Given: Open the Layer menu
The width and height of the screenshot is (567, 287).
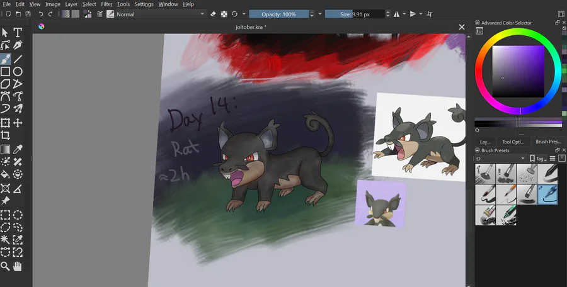Looking at the screenshot, I should pyautogui.click(x=71, y=4).
